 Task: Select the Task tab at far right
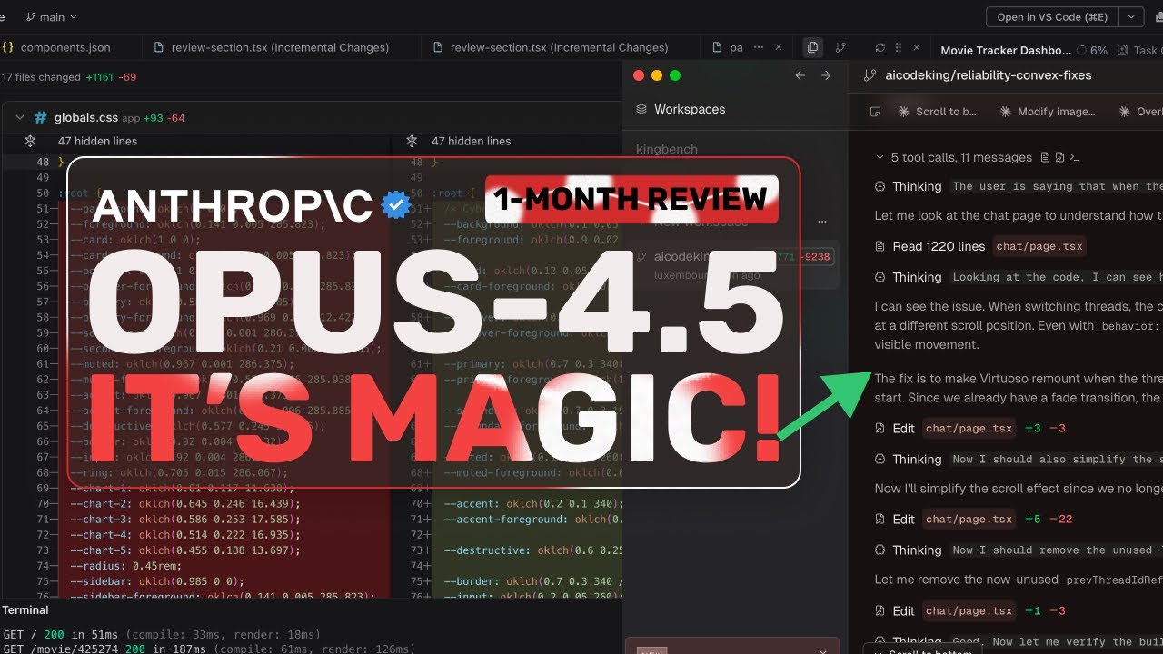(x=1138, y=50)
